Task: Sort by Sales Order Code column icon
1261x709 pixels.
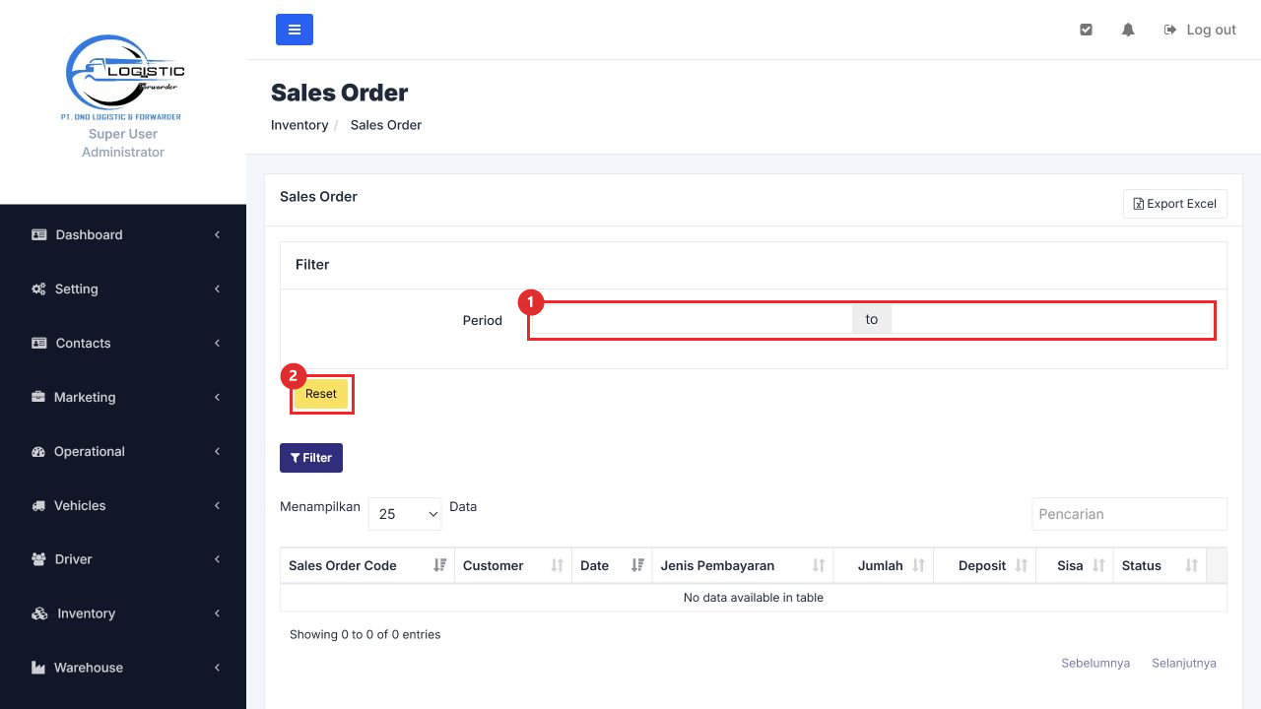Action: 439,565
